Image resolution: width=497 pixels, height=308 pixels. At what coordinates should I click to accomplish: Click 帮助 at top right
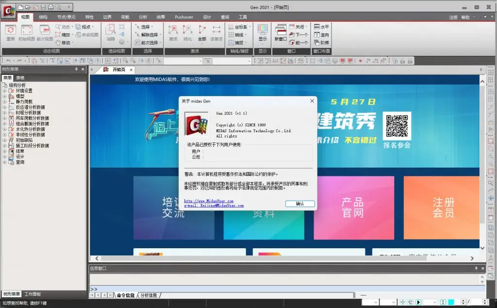tap(465, 17)
